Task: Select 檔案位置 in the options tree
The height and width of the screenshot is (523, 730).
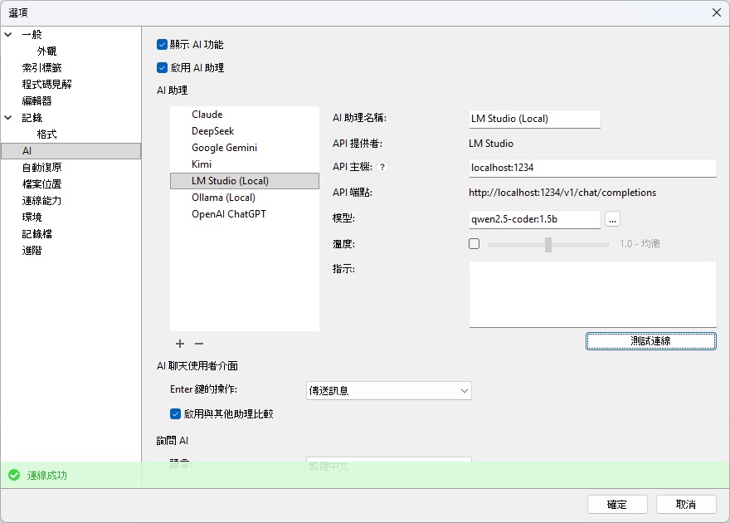Action: 42,184
